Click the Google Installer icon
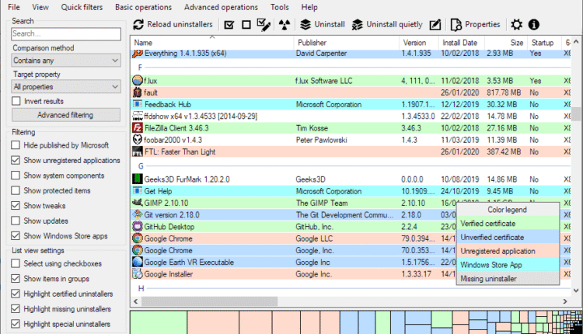This screenshot has height=334, width=583. 138,274
